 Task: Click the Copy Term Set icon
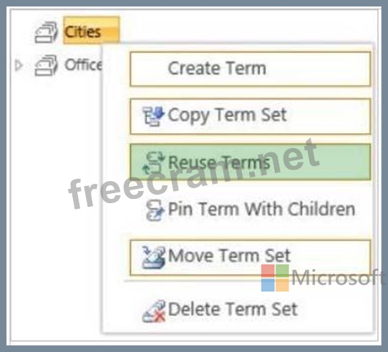click(153, 116)
